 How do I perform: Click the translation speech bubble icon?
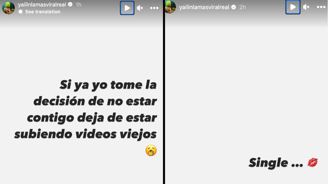(21, 12)
